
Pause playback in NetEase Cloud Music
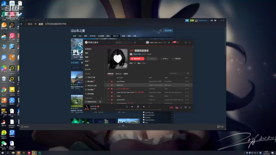[x=138, y=107]
